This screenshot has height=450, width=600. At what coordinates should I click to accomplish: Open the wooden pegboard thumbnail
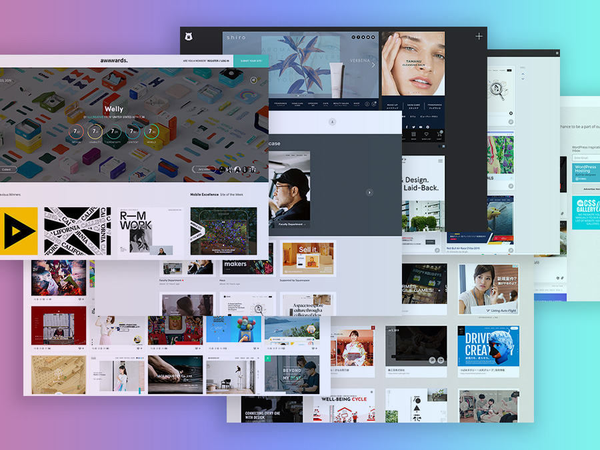point(59,375)
